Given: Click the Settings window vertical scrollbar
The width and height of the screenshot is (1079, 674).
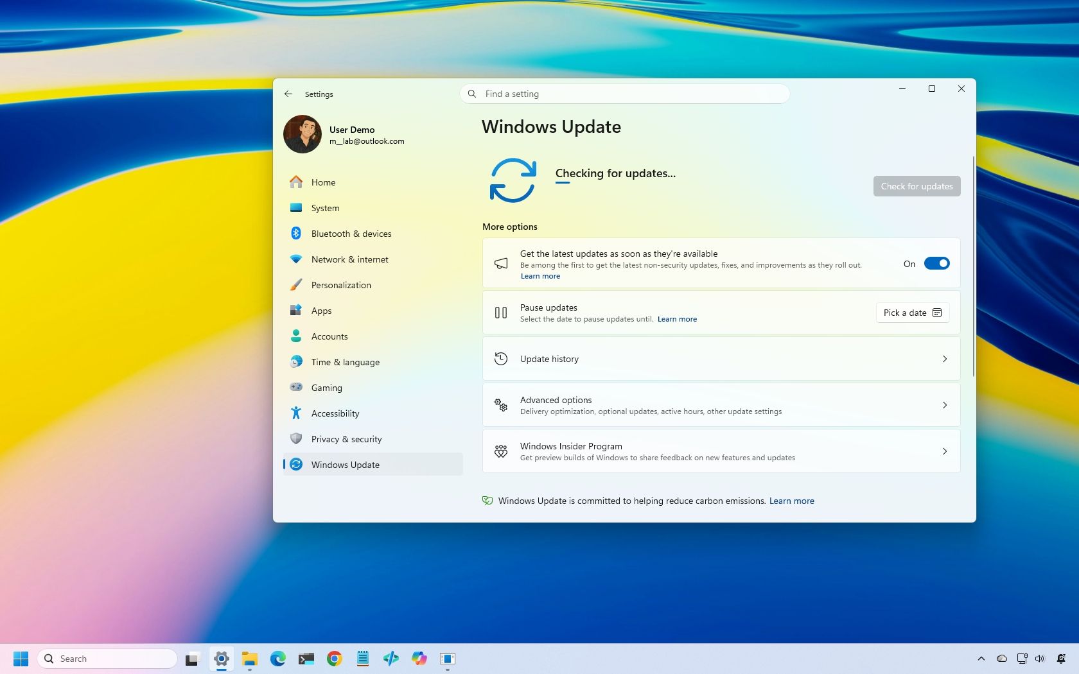Looking at the screenshot, I should pyautogui.click(x=973, y=266).
